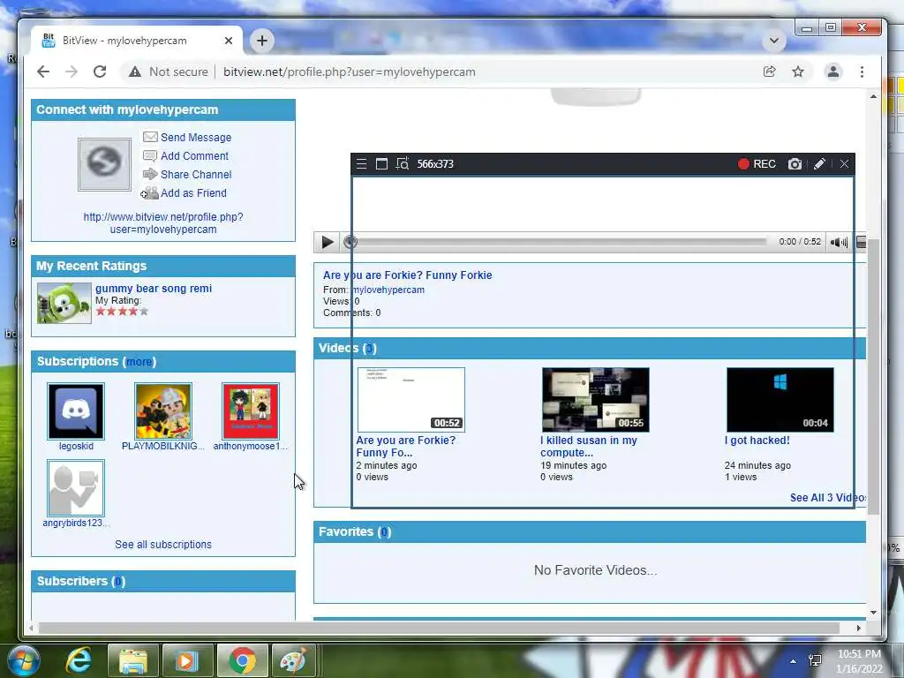Open anthonymoose1 channel avatar
This screenshot has width=904, height=678.
point(250,411)
